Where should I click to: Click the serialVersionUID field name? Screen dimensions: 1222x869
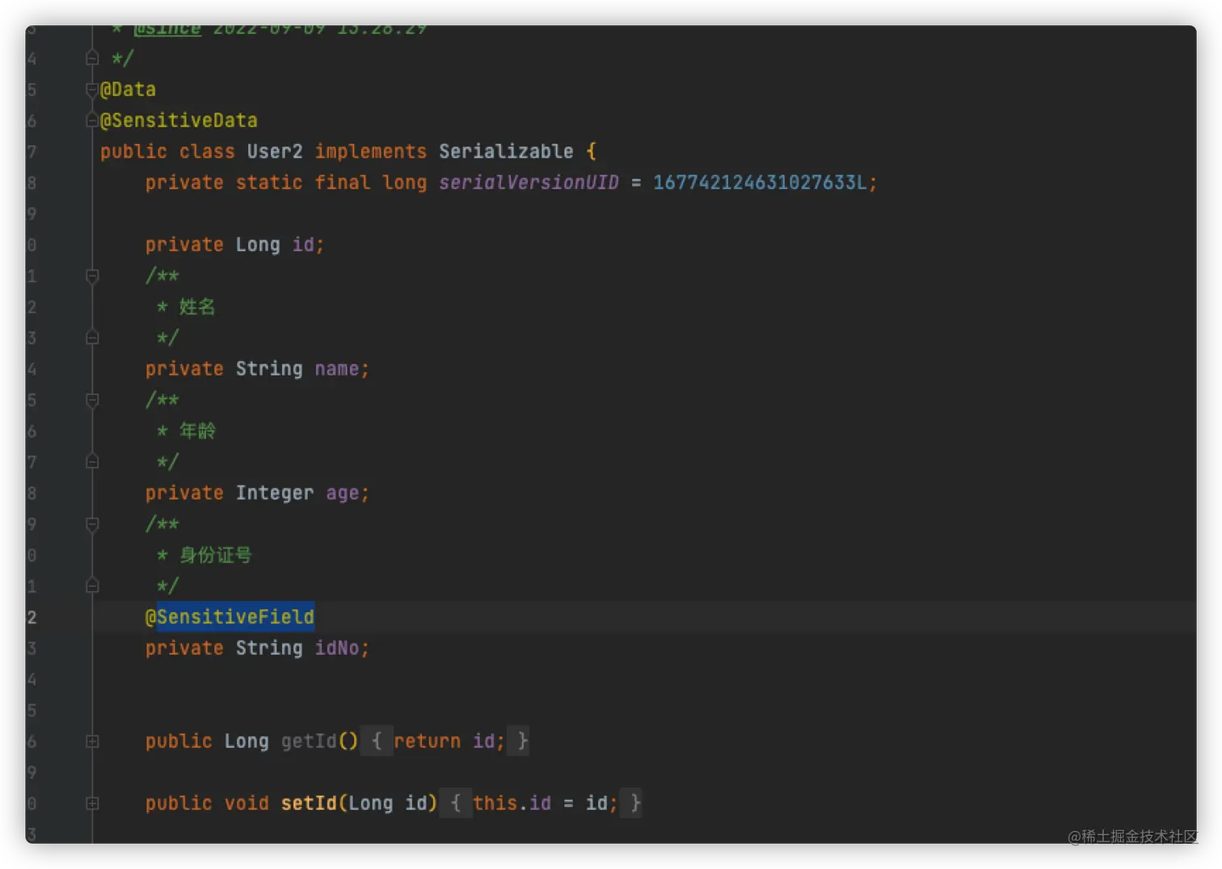pyautogui.click(x=529, y=183)
